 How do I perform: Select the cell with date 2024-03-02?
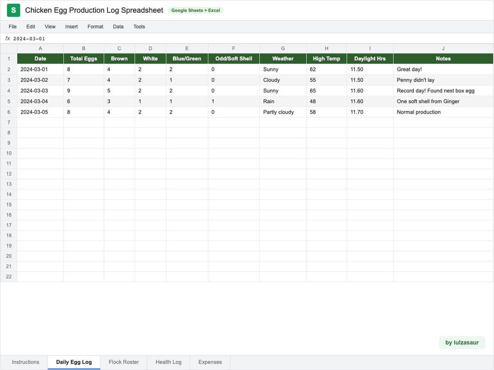click(40, 80)
